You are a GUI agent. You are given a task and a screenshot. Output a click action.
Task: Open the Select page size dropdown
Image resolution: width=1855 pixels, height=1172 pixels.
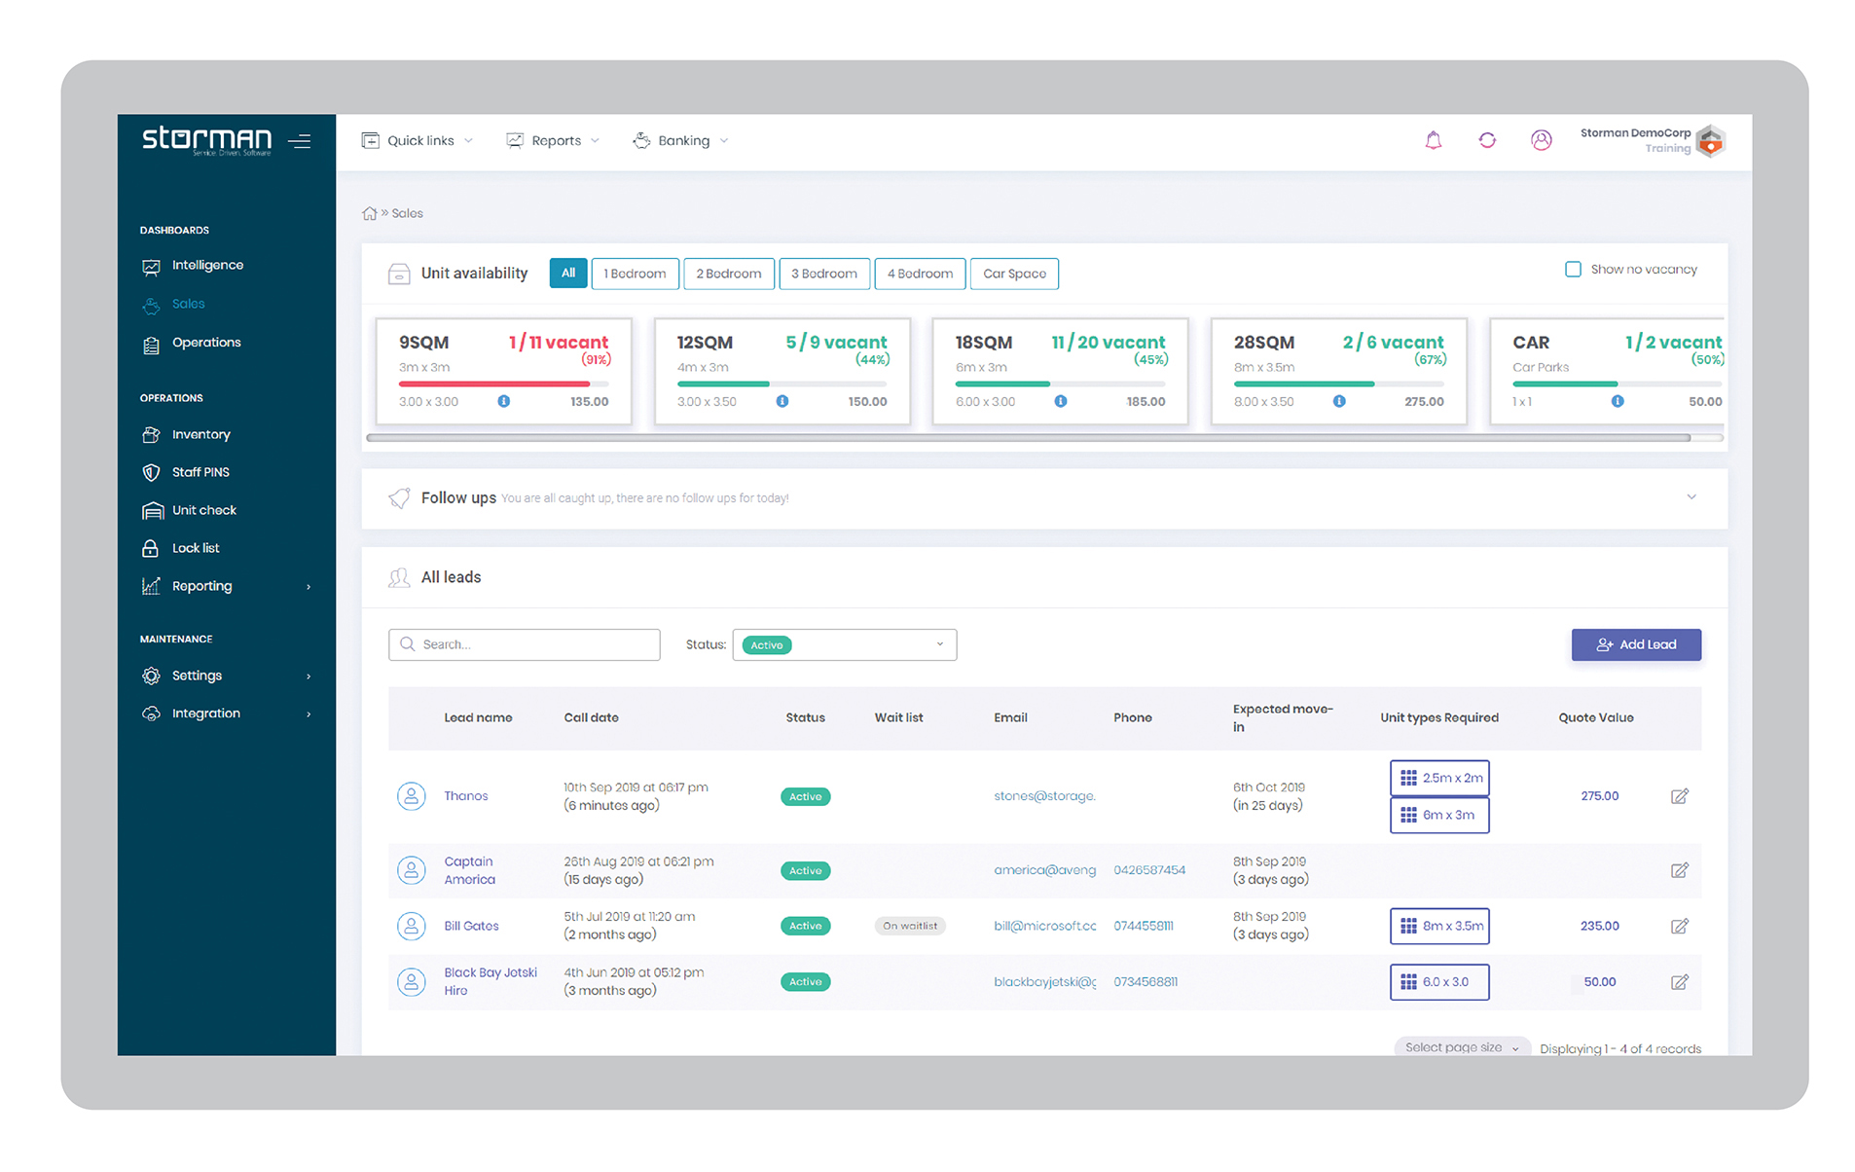[1461, 1047]
